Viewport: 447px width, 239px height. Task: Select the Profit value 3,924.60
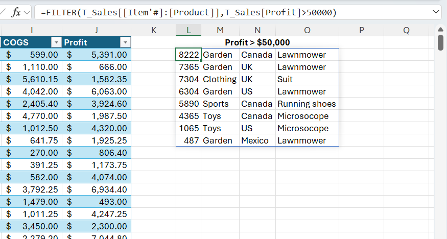pyautogui.click(x=97, y=104)
